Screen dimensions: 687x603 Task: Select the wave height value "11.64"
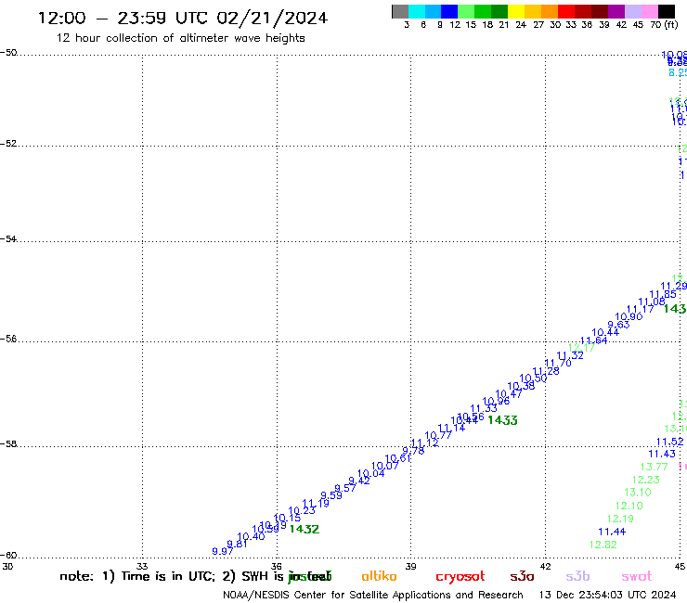[593, 340]
